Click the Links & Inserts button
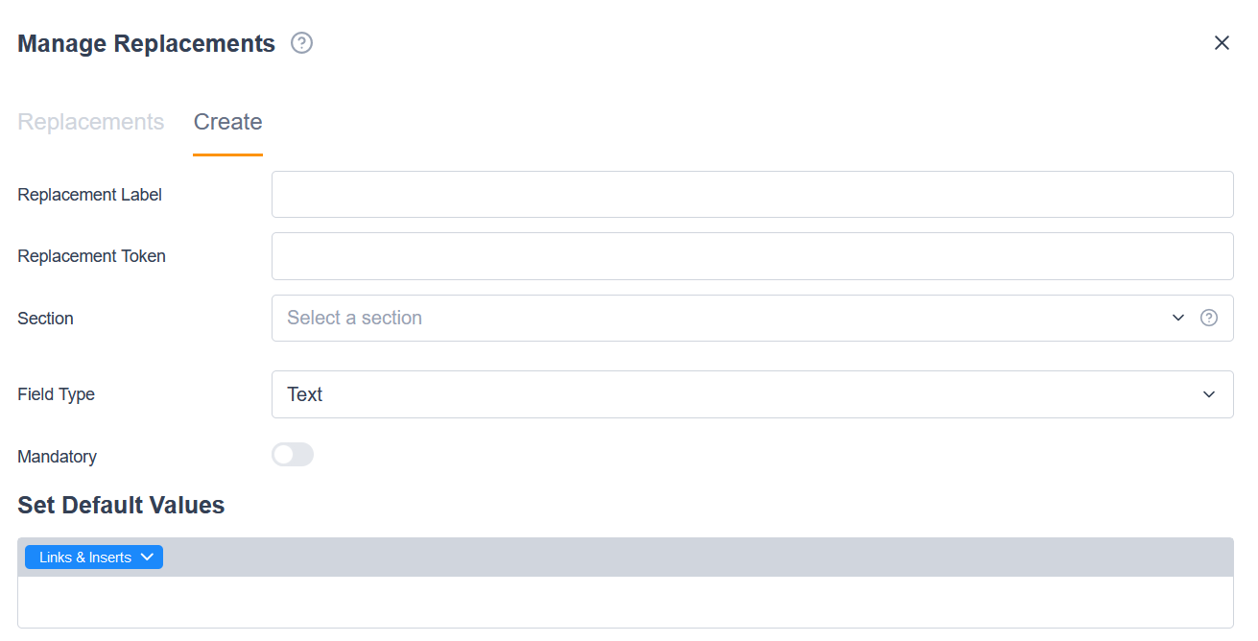 click(x=85, y=558)
